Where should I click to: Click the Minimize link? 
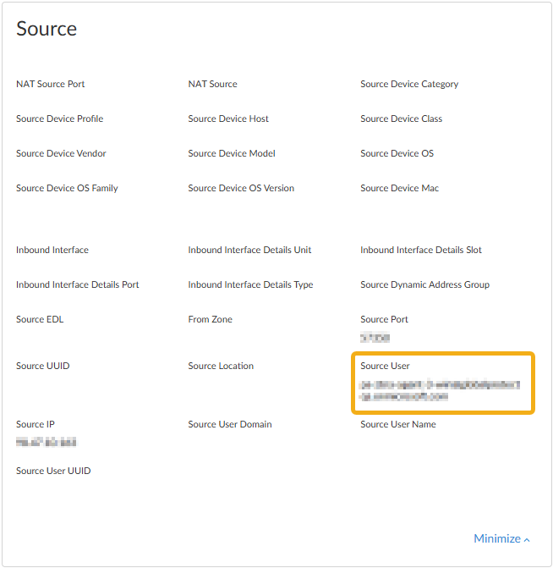click(x=497, y=539)
